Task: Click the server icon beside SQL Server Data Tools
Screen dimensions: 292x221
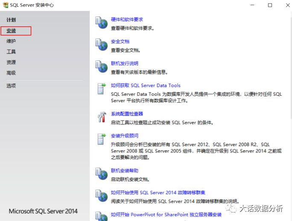Action: [102, 89]
